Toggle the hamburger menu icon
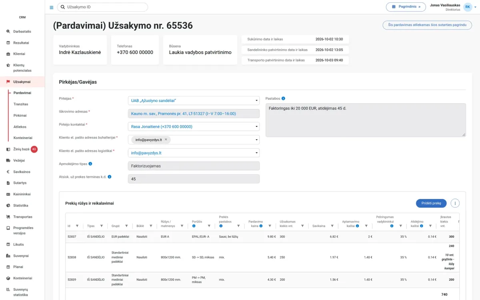Screen dimensions: 480x300 (51, 7)
